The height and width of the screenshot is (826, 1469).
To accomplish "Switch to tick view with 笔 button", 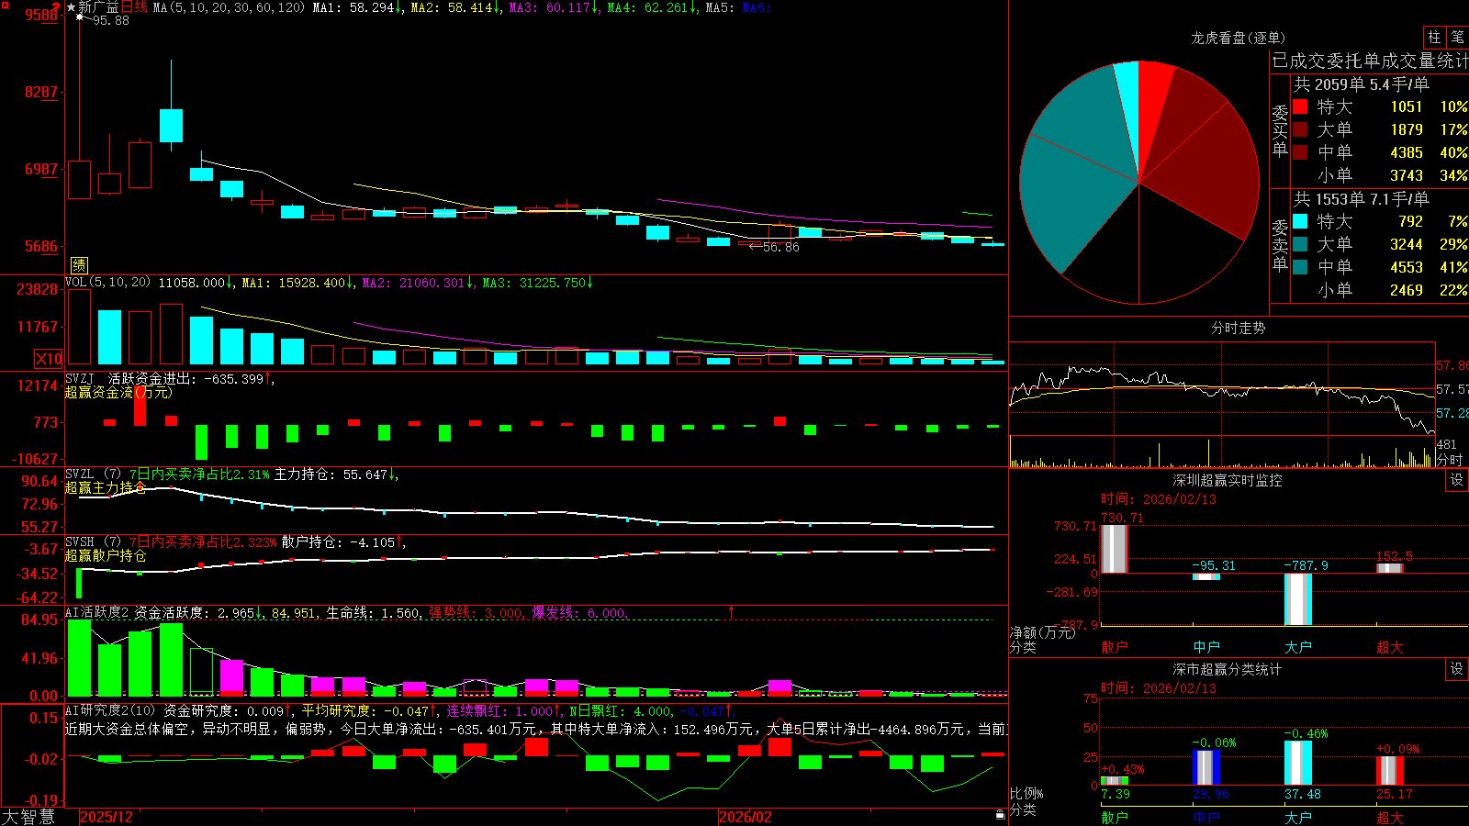I will click(x=1457, y=37).
